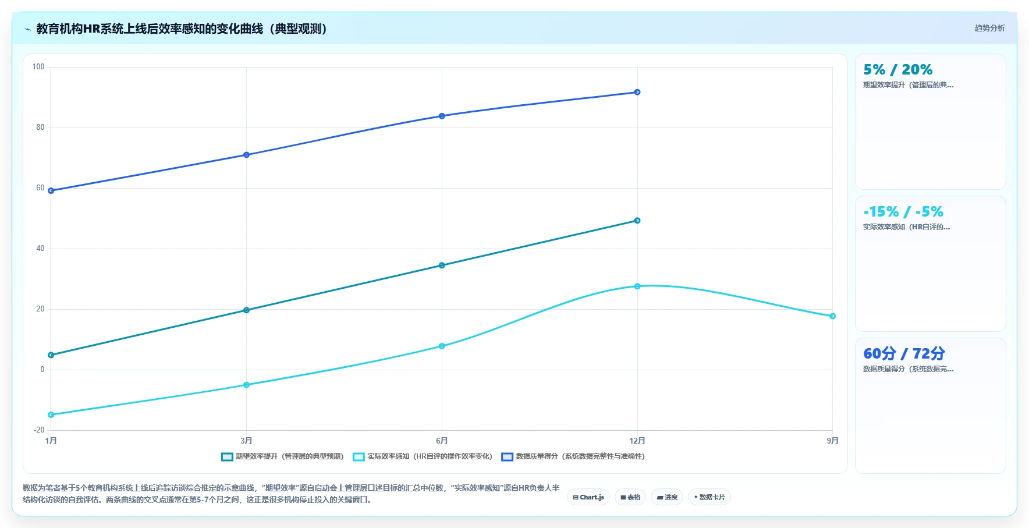Click the 60分 / 72分 stat card value
The height and width of the screenshot is (528, 1029).
coord(904,354)
